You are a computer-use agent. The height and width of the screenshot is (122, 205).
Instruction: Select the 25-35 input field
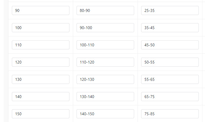click(x=170, y=10)
